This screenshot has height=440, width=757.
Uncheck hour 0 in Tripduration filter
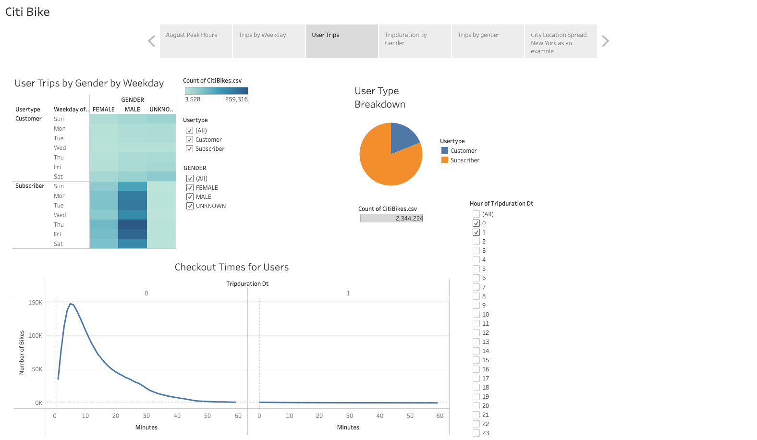476,223
